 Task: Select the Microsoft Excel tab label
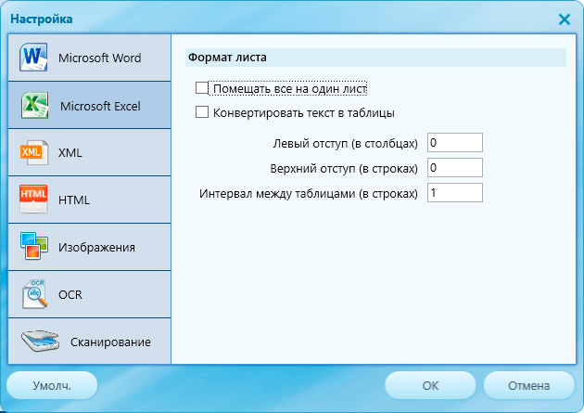pyautogui.click(x=100, y=106)
